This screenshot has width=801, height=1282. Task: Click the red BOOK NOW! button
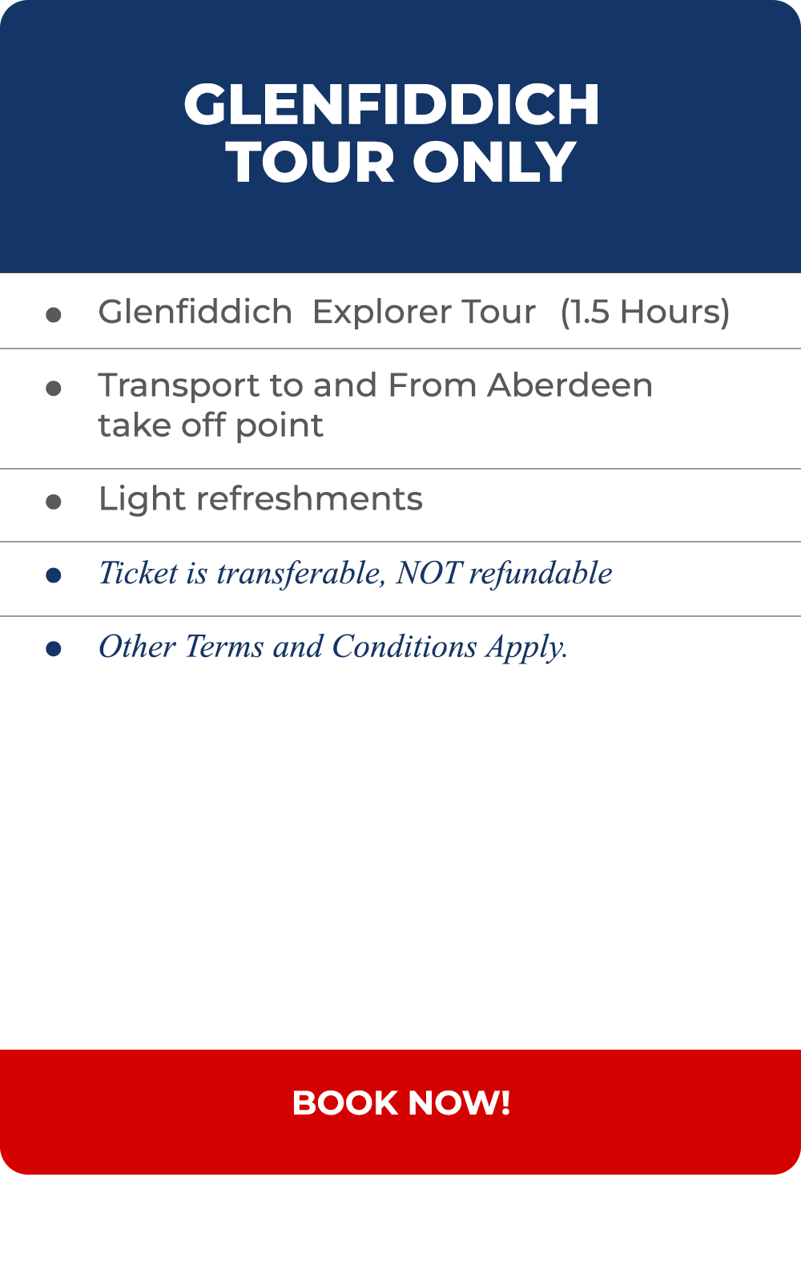point(400,1111)
